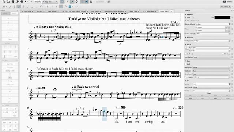Toggle the metronome icon
The image size is (234, 132).
click(91, 1)
